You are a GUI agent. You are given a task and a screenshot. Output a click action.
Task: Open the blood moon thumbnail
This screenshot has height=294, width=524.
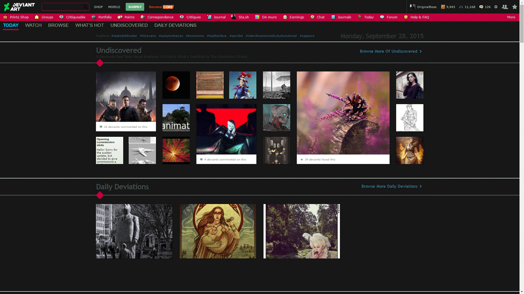click(176, 85)
